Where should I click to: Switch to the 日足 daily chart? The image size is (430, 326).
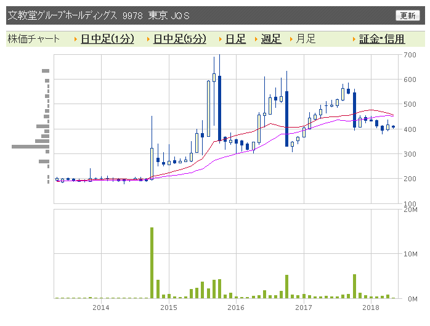point(235,39)
